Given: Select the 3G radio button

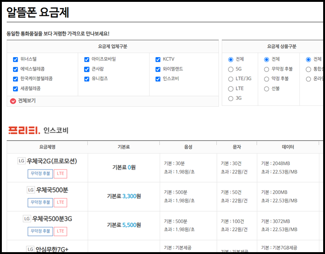Looking at the screenshot, I should pos(231,98).
